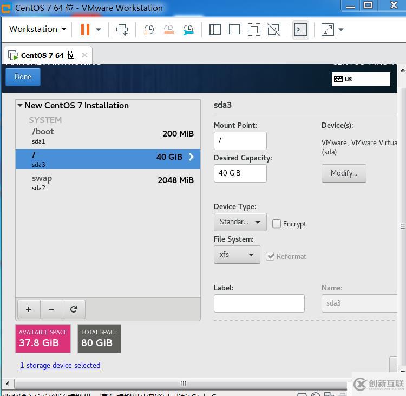Click the Name field showing sda3
406x396 pixels.
(359, 303)
